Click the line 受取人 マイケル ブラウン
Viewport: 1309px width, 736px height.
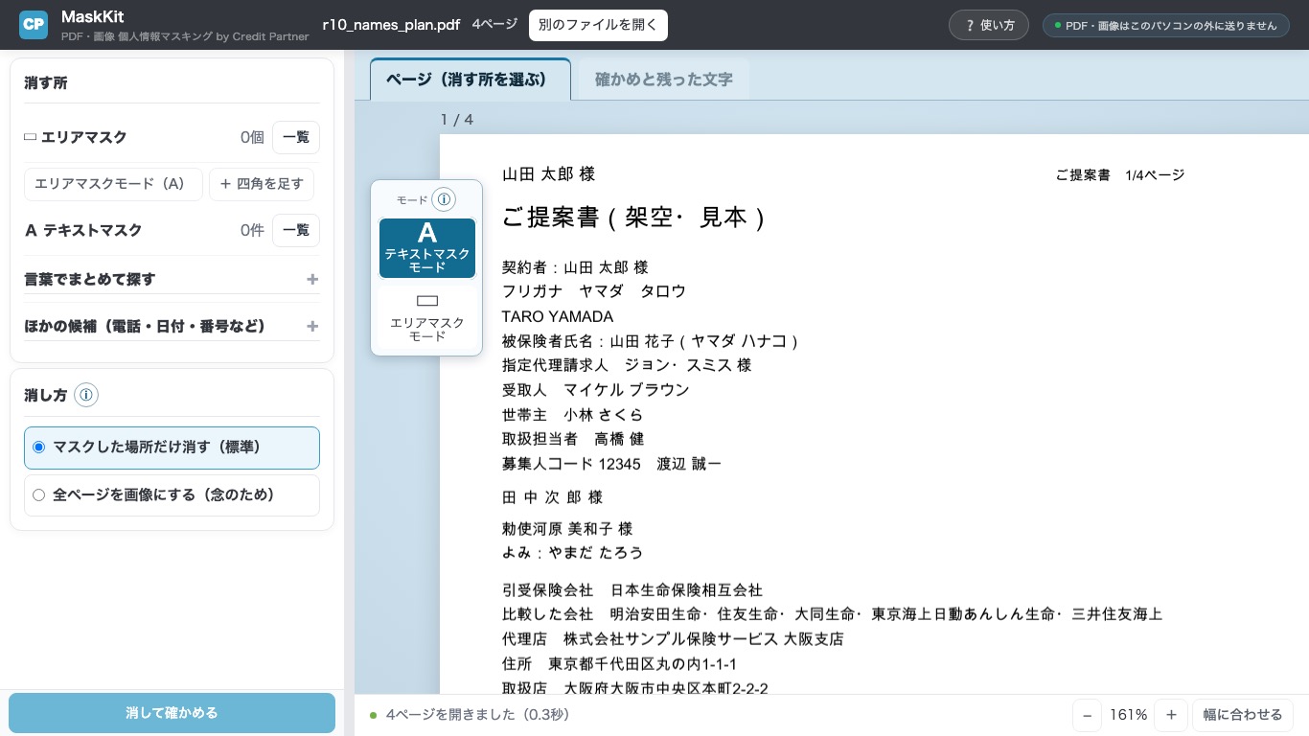click(596, 390)
